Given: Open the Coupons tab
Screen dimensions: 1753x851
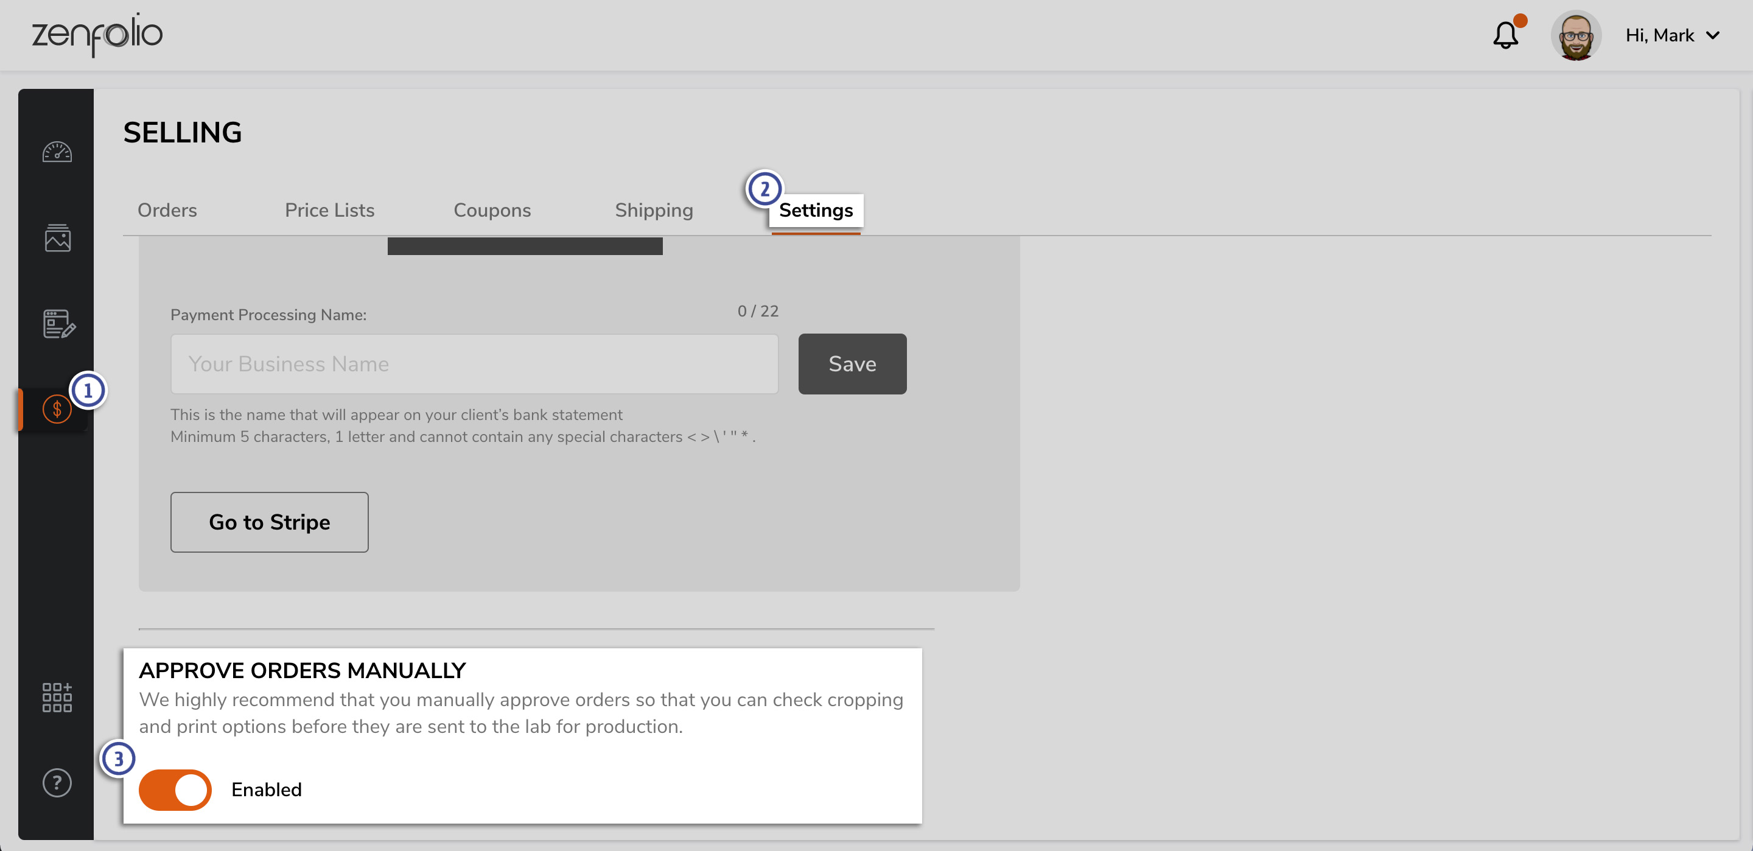Looking at the screenshot, I should pos(492,211).
